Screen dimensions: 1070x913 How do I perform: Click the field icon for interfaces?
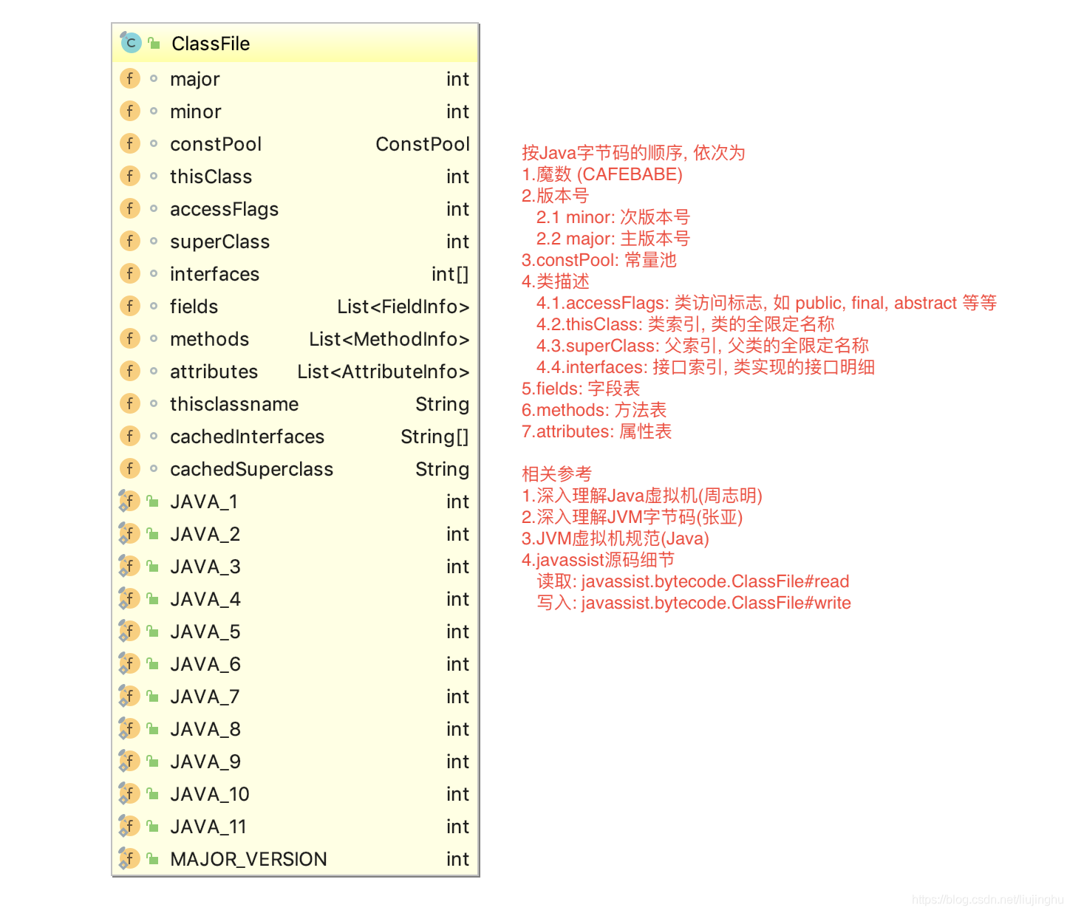pyautogui.click(x=130, y=273)
